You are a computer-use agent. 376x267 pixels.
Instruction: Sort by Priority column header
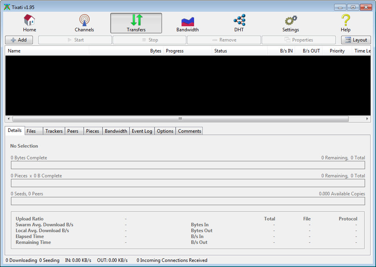pos(337,51)
